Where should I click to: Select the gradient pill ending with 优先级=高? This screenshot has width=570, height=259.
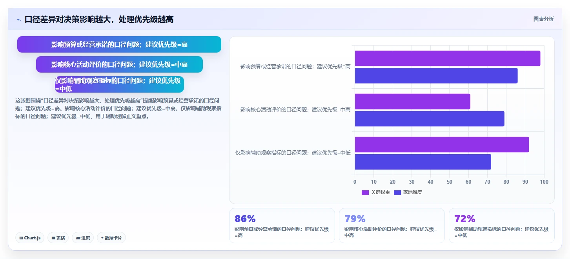[119, 44]
